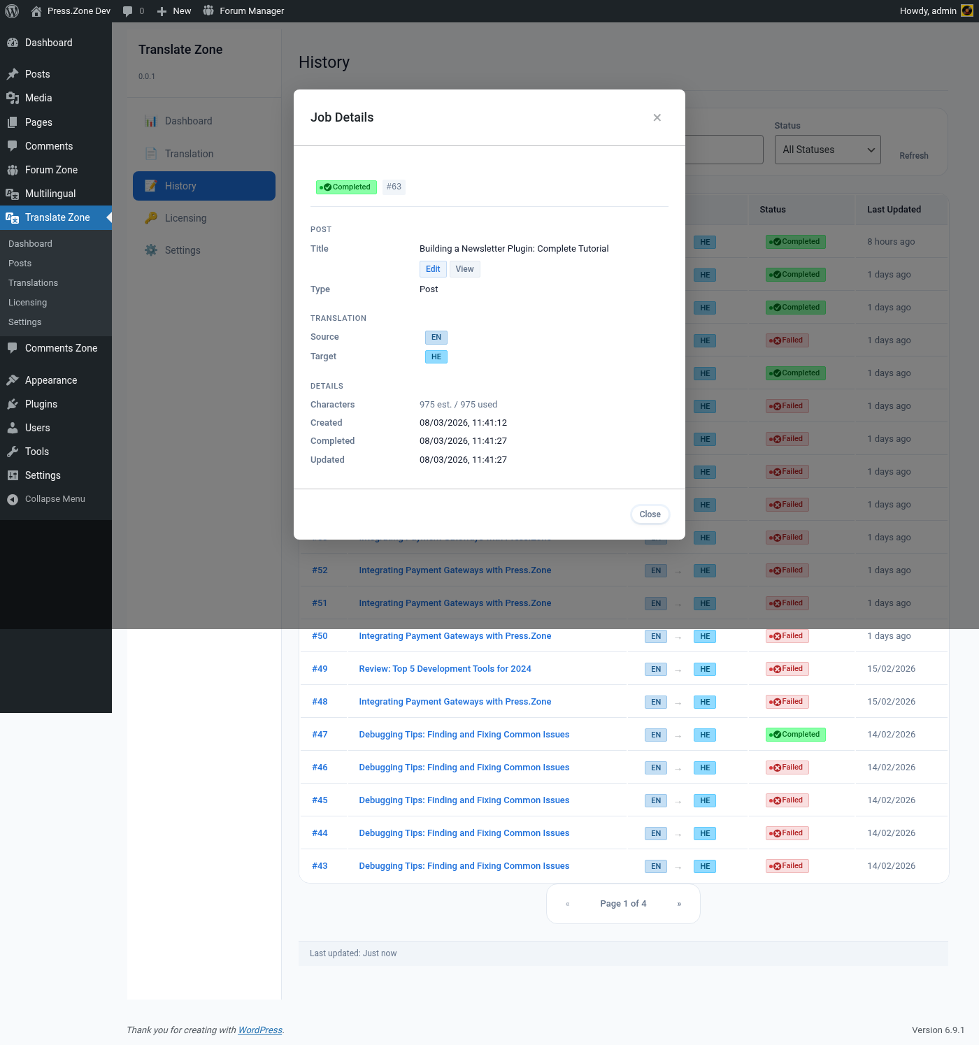
Task: Click job number #43 link
Action: pyautogui.click(x=320, y=866)
